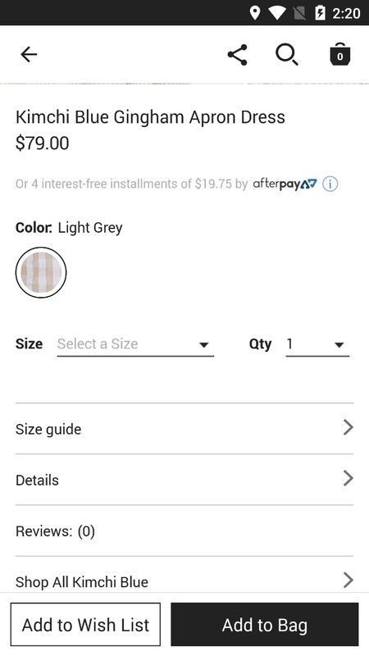Select the Light Grey gingham swatch
This screenshot has width=369, height=656.
coord(41,272)
